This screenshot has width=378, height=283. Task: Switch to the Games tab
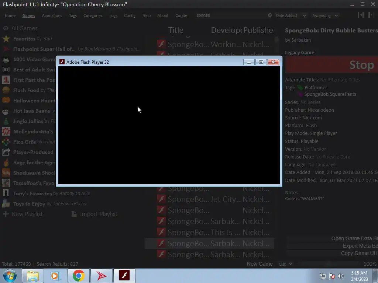click(x=29, y=15)
